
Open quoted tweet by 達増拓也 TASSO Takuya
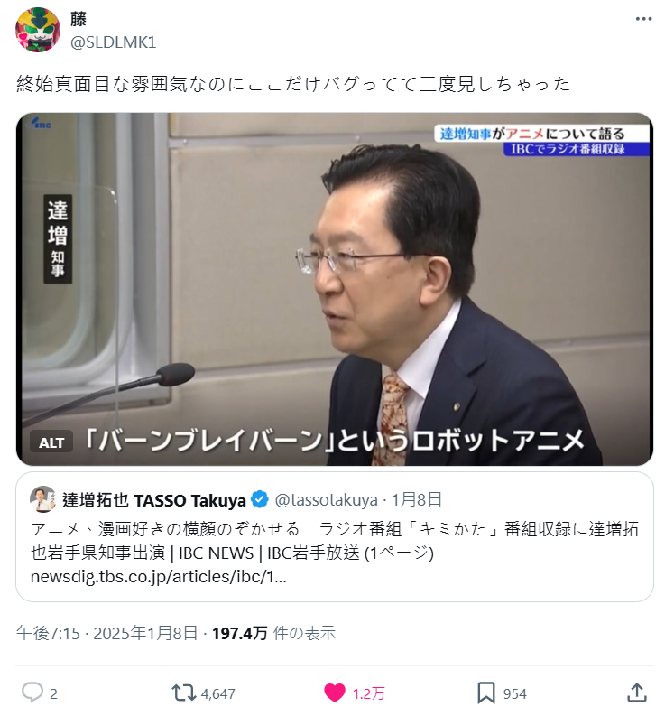point(334,536)
